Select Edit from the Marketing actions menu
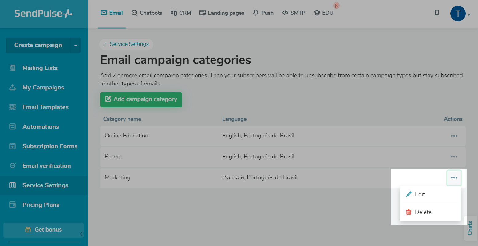This screenshot has width=478, height=246. point(420,194)
